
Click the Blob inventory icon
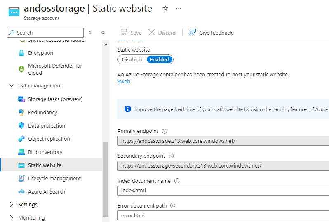pos(21,152)
